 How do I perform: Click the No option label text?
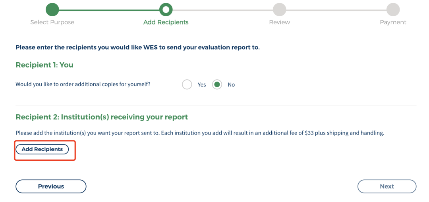point(232,85)
